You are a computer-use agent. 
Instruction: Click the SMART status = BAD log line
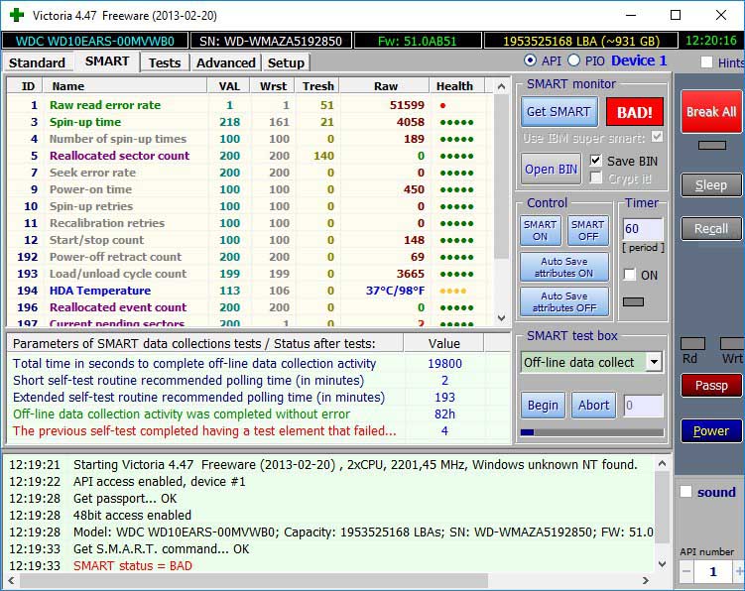133,566
